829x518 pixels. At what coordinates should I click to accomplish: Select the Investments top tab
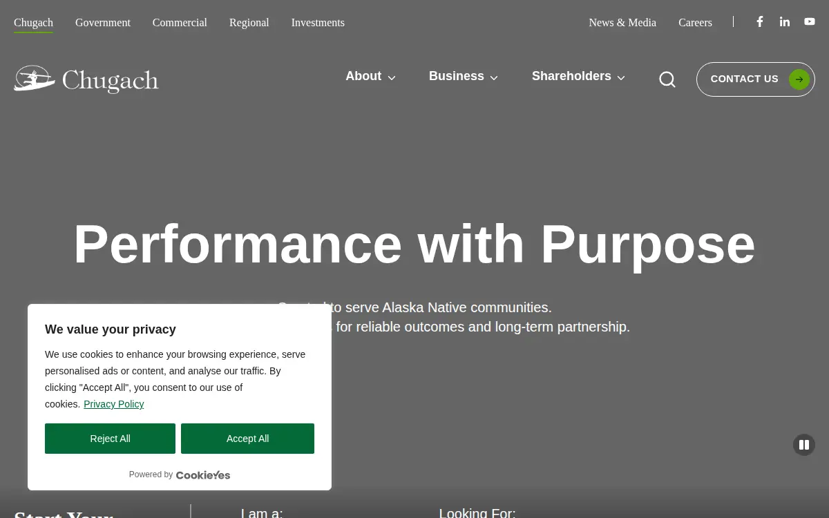tap(318, 23)
